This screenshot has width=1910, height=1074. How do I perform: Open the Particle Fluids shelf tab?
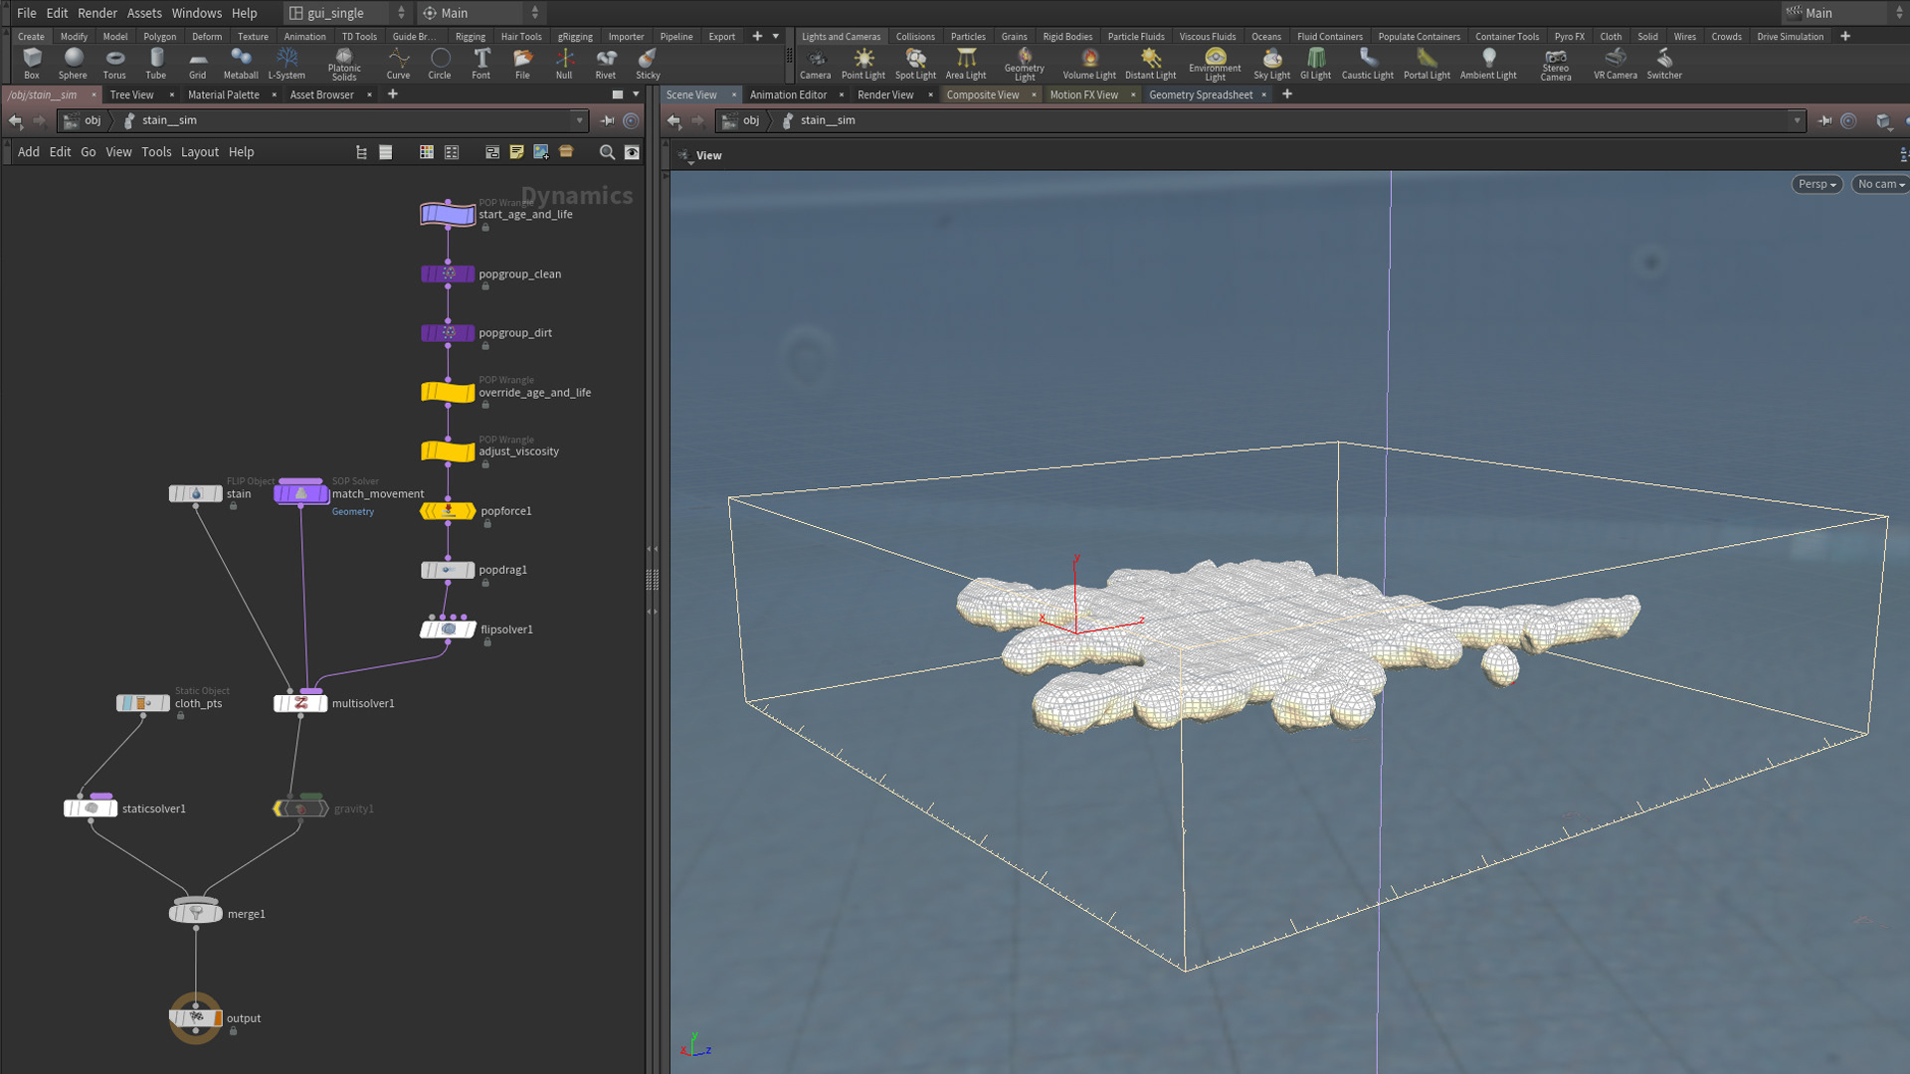(x=1136, y=37)
